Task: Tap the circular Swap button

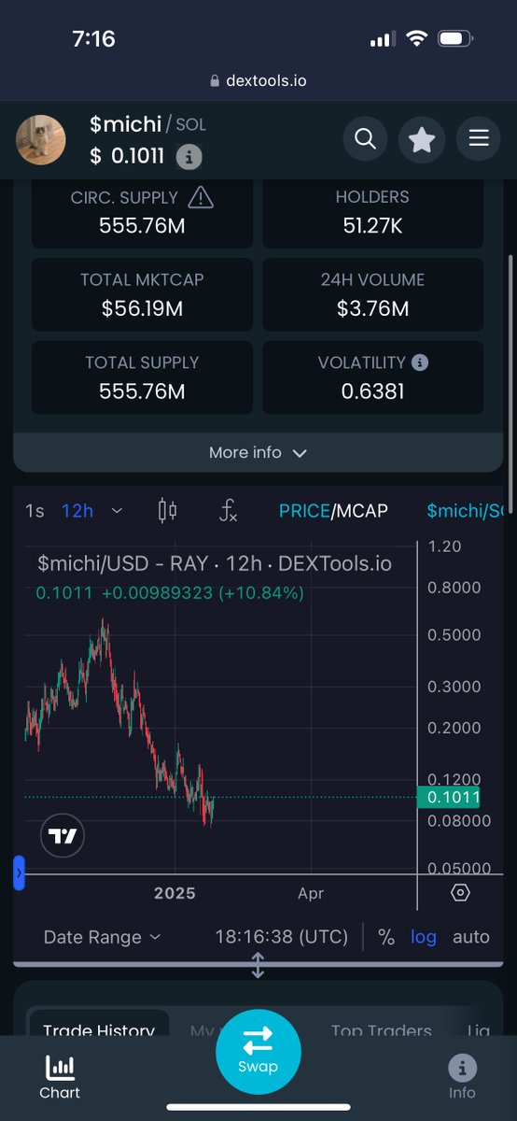Action: [x=258, y=1052]
